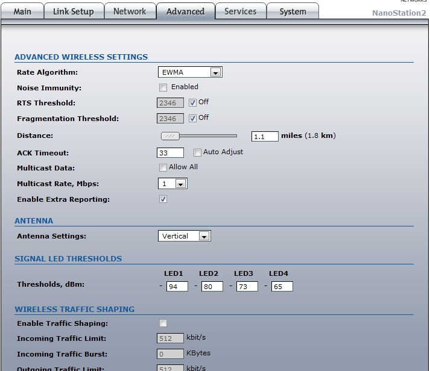Image resolution: width=430 pixels, height=371 pixels.
Task: Enable the Noise Immunity checkbox
Action: point(163,87)
